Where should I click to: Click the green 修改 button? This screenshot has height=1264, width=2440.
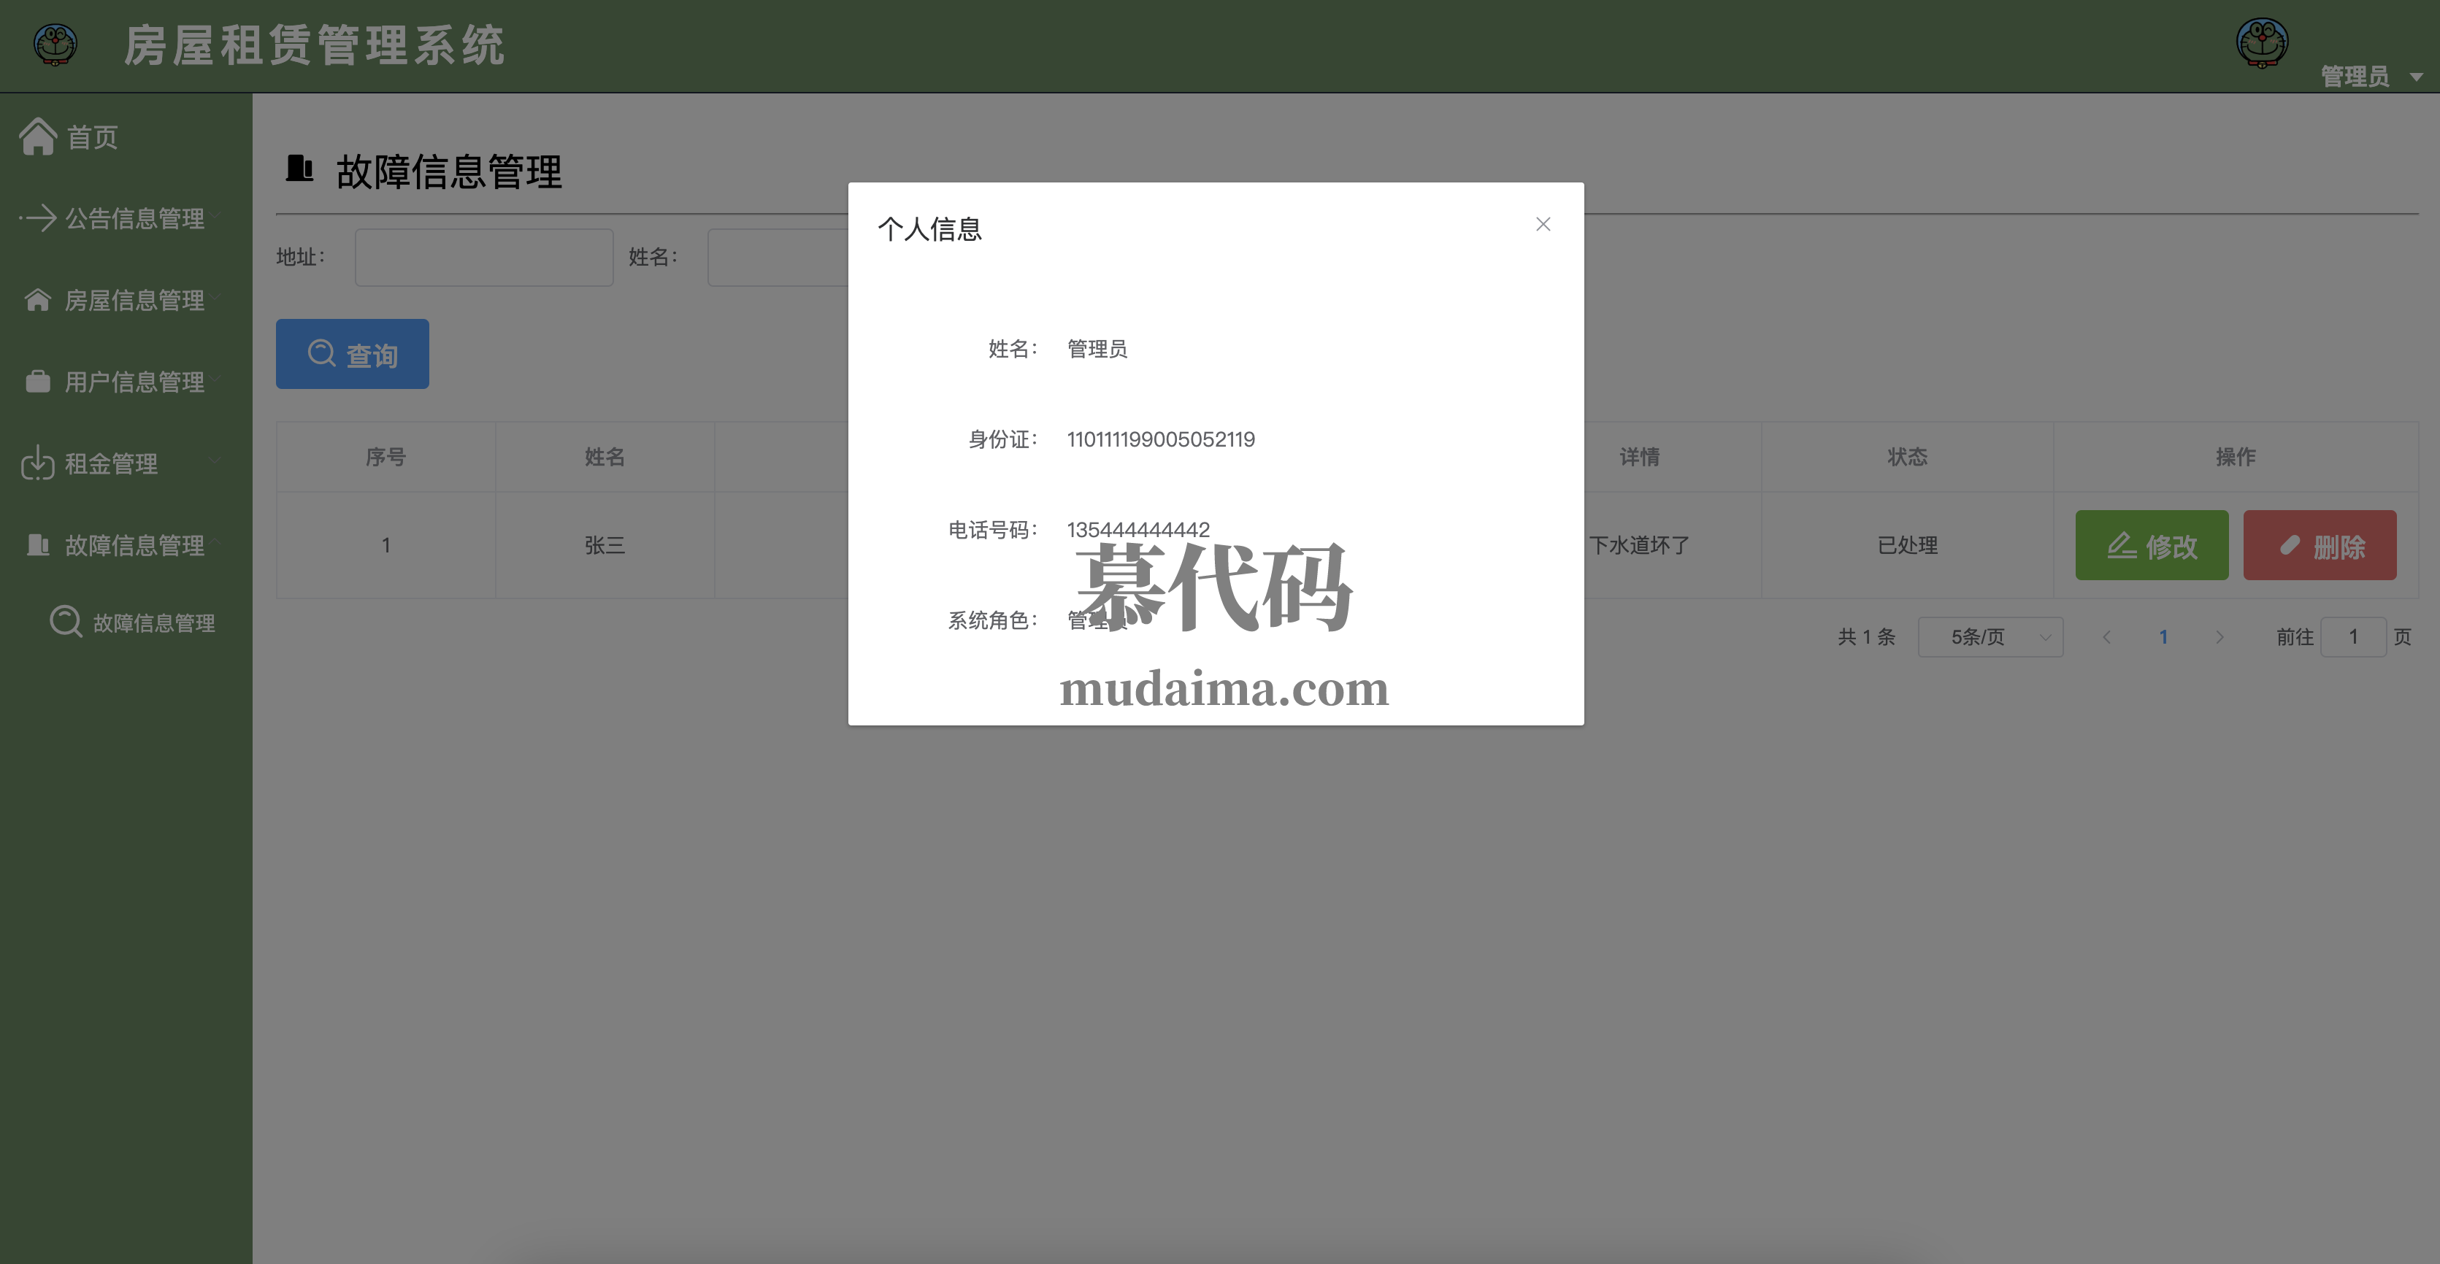[2151, 545]
